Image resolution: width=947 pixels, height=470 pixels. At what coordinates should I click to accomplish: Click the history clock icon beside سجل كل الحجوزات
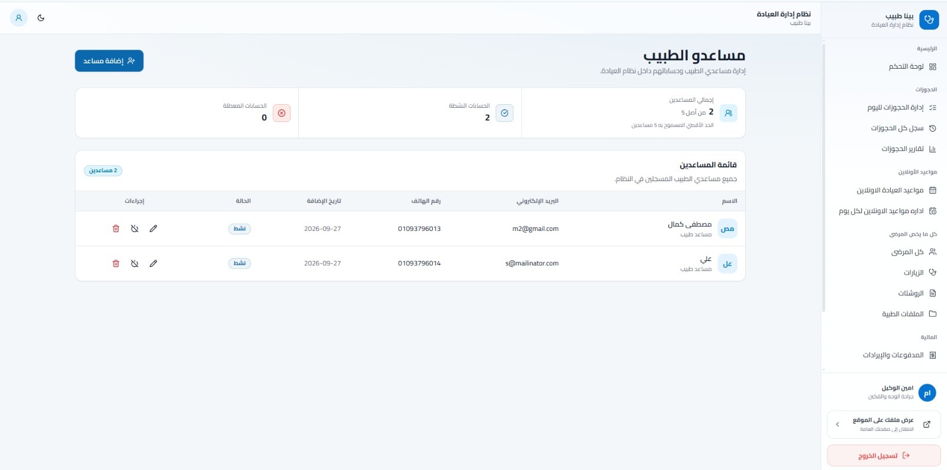933,128
